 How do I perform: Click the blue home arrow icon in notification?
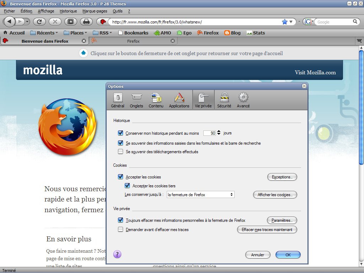tap(83, 53)
